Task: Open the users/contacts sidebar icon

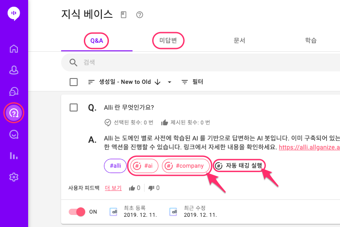Action: 14,70
